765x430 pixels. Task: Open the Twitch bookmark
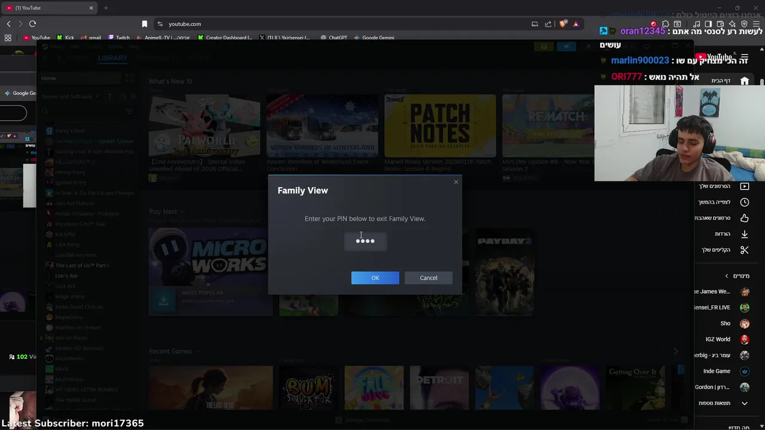(x=119, y=38)
